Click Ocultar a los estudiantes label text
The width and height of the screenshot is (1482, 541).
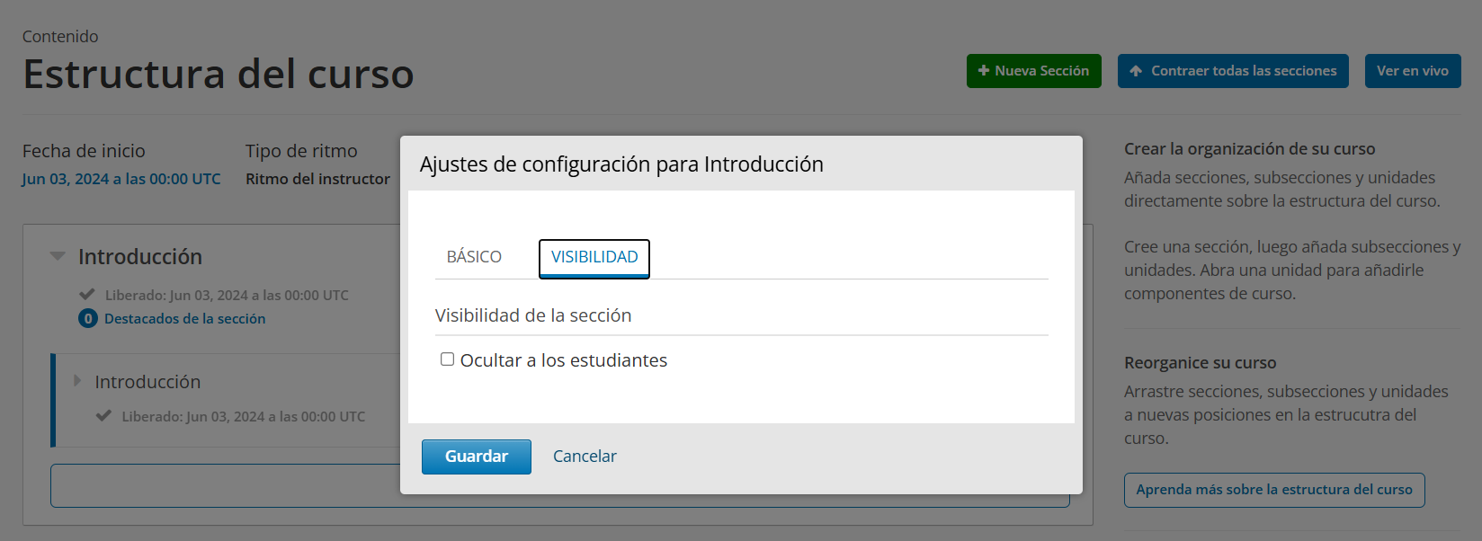click(x=564, y=360)
